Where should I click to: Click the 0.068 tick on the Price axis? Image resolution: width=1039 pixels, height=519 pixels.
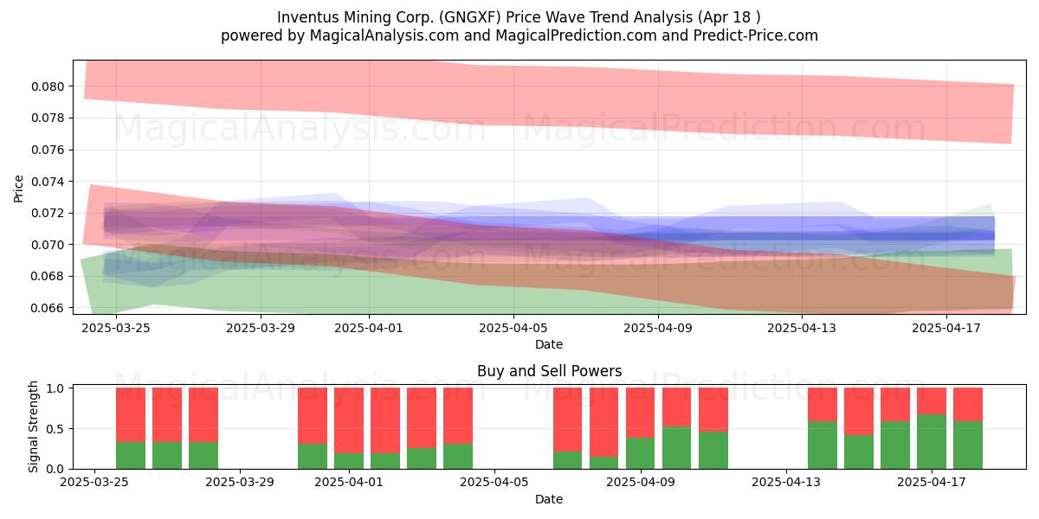pos(49,276)
